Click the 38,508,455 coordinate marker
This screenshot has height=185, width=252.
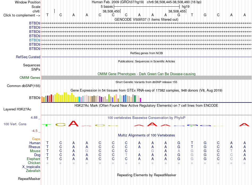tap(177, 11)
